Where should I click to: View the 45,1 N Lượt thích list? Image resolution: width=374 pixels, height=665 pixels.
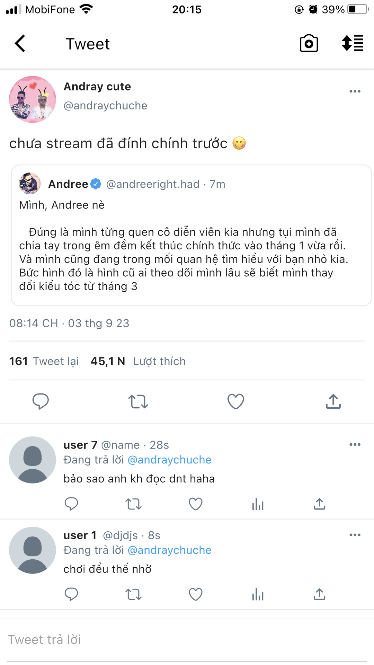138,361
